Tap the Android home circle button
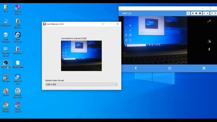The width and height of the screenshot is (217, 122). click(x=170, y=68)
